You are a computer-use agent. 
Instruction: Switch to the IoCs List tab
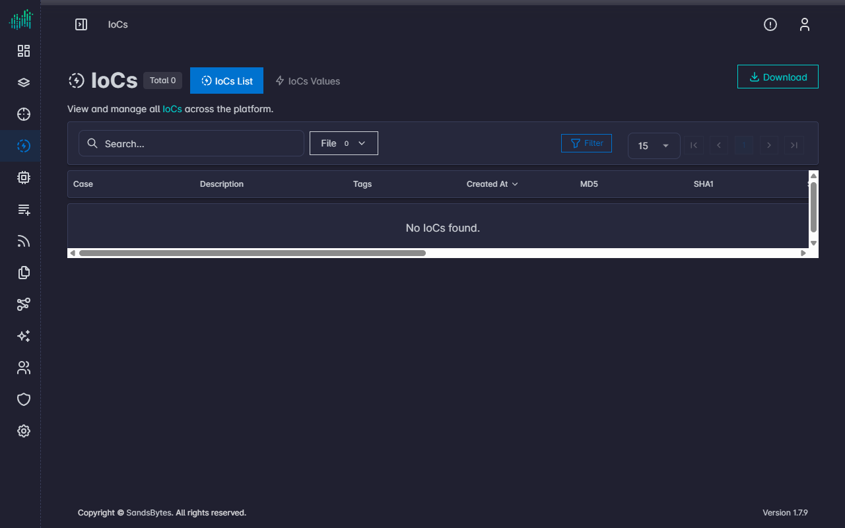click(x=226, y=81)
